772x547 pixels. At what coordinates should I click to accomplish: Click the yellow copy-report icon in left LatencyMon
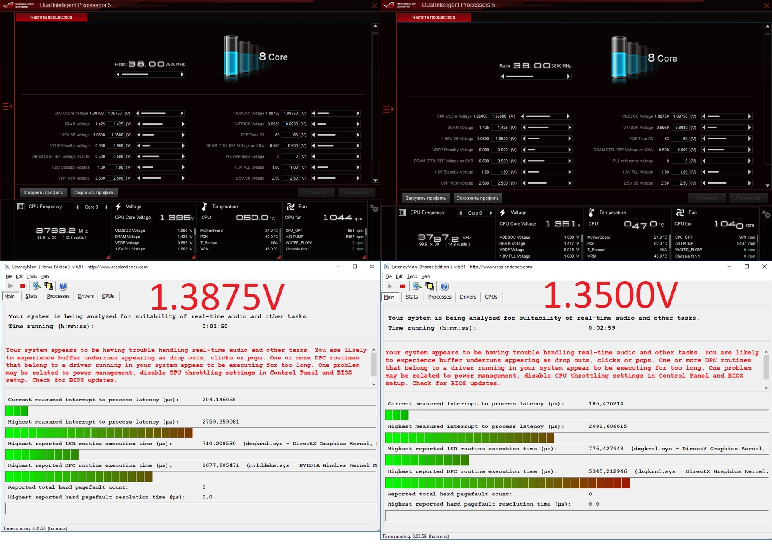click(49, 286)
